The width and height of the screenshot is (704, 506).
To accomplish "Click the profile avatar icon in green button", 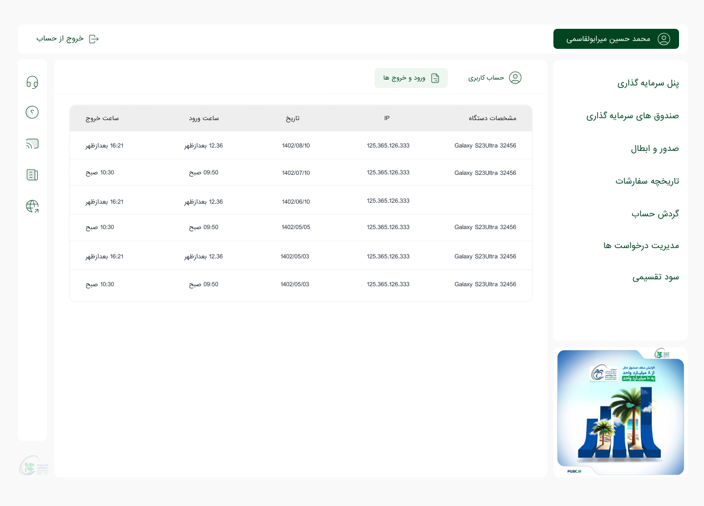I will [x=663, y=39].
